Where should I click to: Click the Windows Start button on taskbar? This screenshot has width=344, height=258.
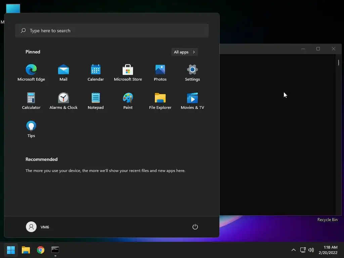(11, 250)
